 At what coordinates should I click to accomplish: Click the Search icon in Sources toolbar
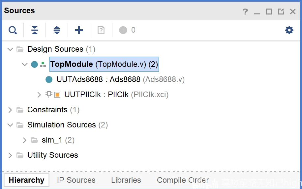pyautogui.click(x=13, y=30)
